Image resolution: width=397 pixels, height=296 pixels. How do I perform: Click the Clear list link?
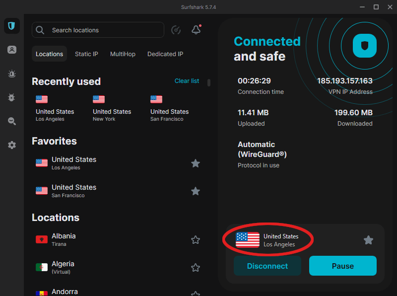click(x=187, y=81)
